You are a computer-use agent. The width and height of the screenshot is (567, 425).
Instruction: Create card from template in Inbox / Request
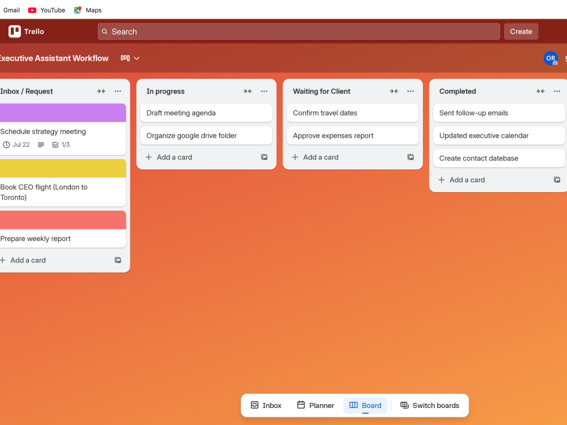118,260
